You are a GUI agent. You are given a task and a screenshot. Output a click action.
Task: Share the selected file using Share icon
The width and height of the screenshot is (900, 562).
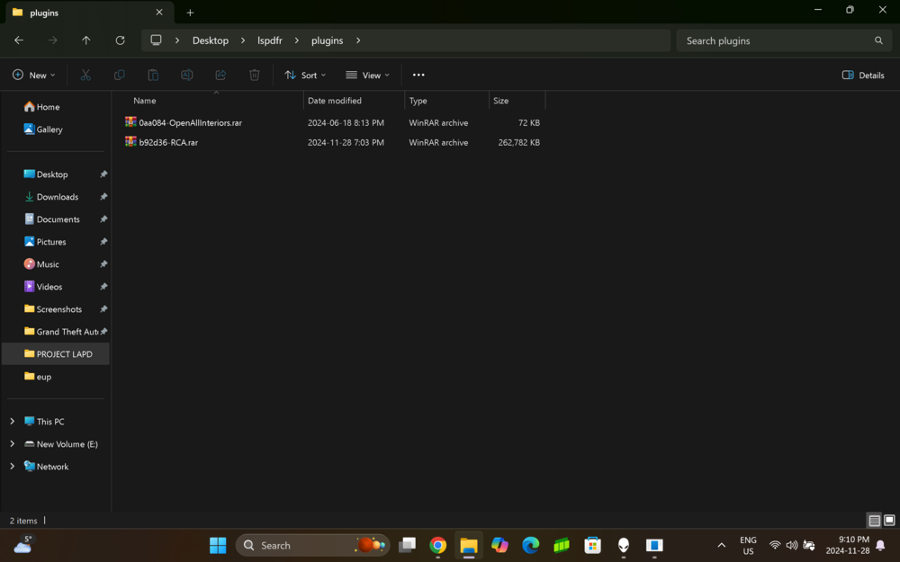click(x=220, y=75)
